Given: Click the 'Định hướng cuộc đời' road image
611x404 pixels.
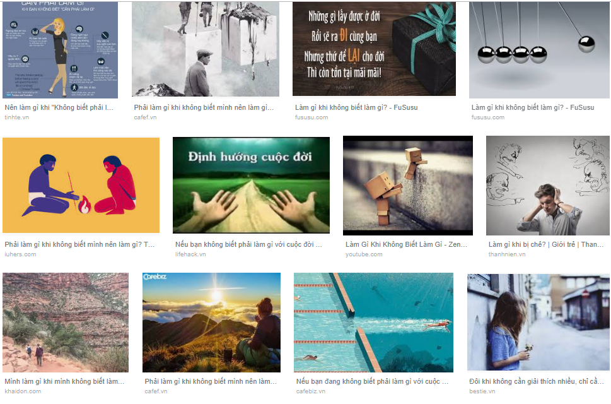Looking at the screenshot, I should (251, 185).
